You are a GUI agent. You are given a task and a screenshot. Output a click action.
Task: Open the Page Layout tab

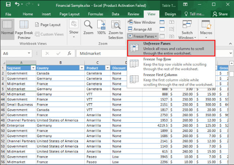[x=69, y=14]
